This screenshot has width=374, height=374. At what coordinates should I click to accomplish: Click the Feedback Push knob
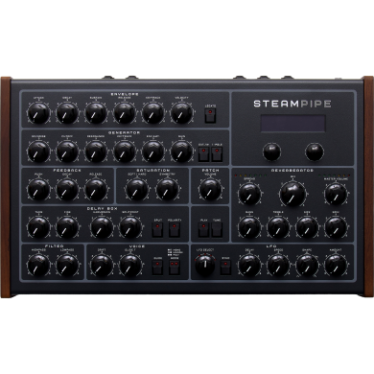[x=38, y=190]
